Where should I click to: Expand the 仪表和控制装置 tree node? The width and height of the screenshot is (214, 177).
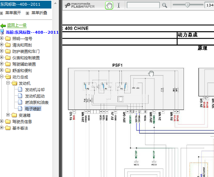pyautogui.click(x=1, y=57)
